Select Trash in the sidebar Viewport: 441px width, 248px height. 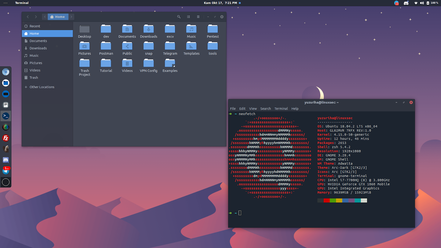(34, 77)
